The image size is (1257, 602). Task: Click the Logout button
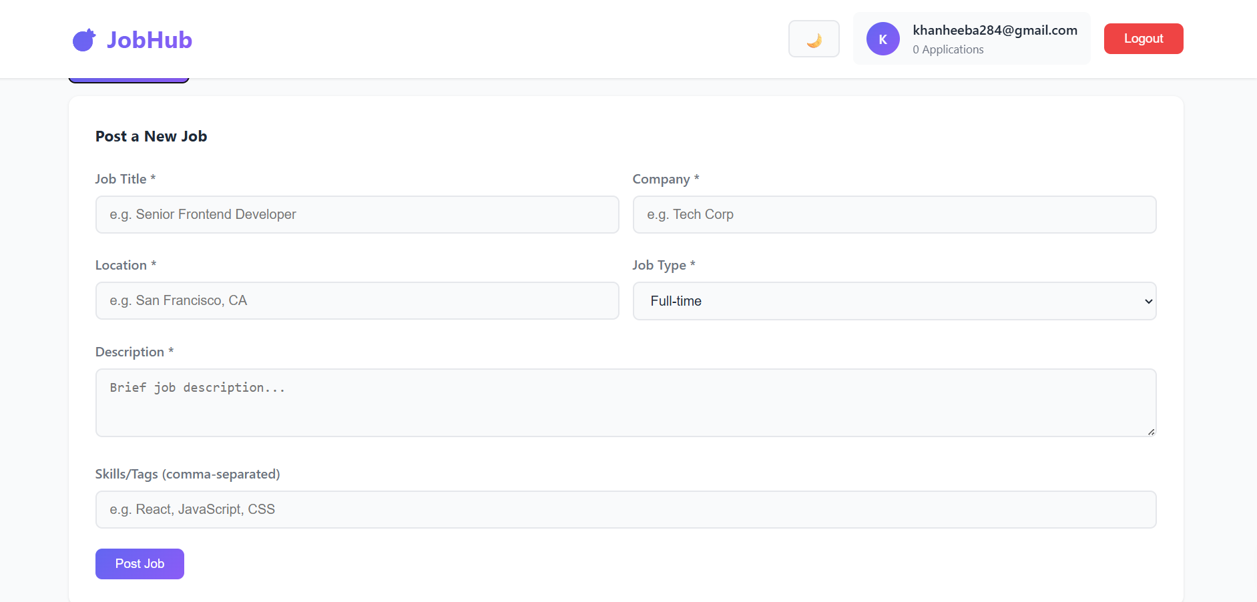[1143, 38]
